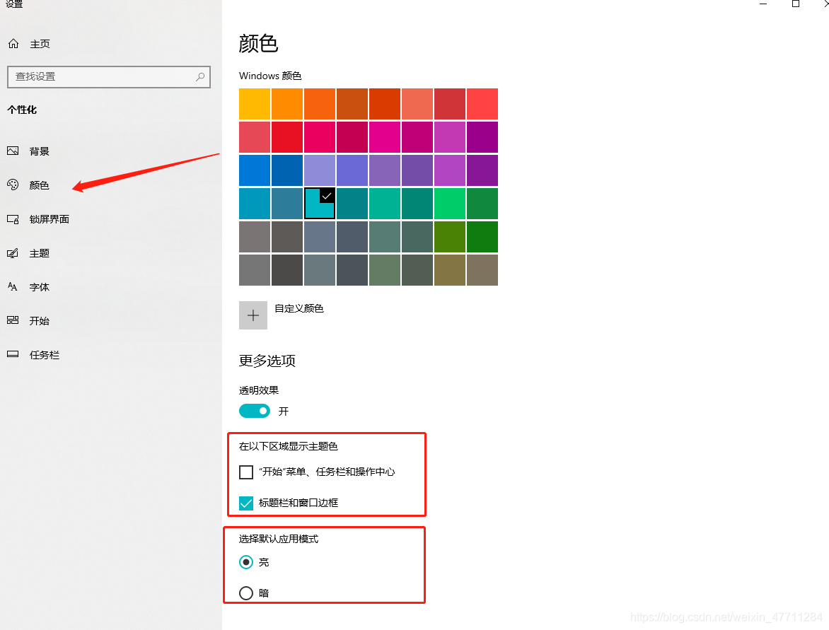Click the Lock screen icon
This screenshot has height=630, width=829.
pyautogui.click(x=13, y=218)
